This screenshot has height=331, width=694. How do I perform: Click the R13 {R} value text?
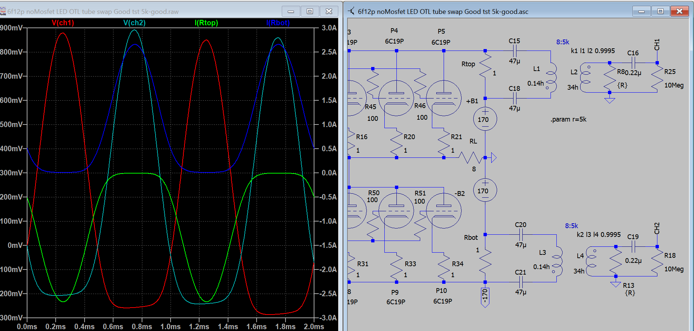tap(630, 293)
